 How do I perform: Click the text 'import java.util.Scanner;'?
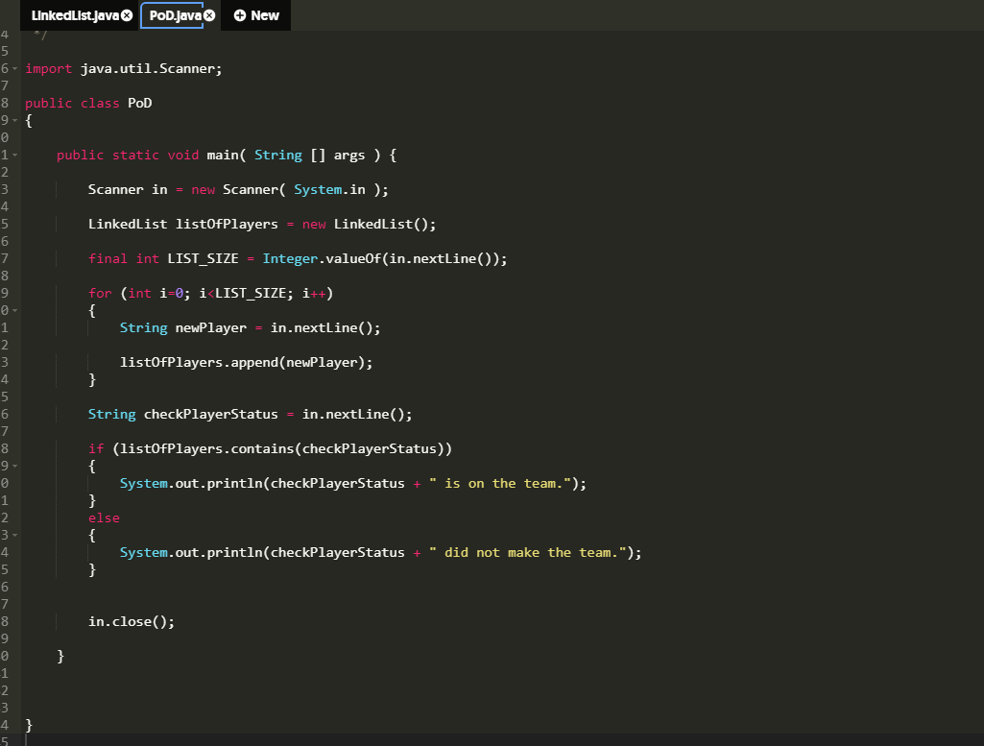124,68
